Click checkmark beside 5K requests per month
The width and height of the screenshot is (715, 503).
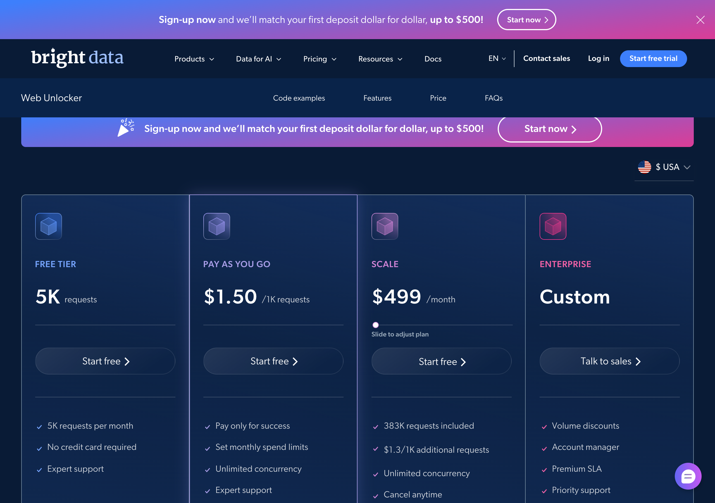[39, 427]
